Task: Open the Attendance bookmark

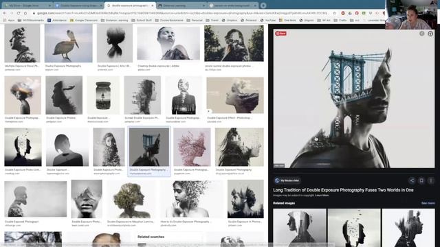Action: [57, 21]
